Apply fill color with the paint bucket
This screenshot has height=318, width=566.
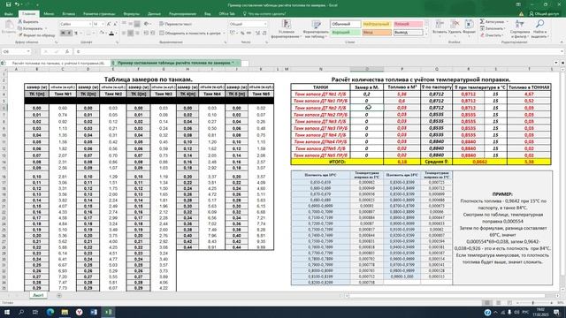[102, 34]
